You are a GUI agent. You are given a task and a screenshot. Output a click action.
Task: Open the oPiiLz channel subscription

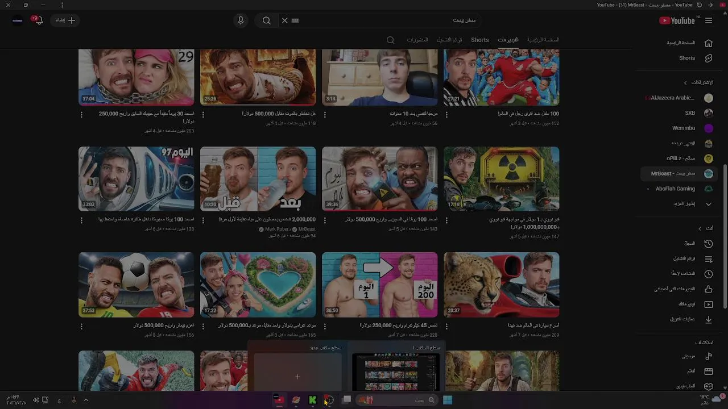tap(680, 158)
